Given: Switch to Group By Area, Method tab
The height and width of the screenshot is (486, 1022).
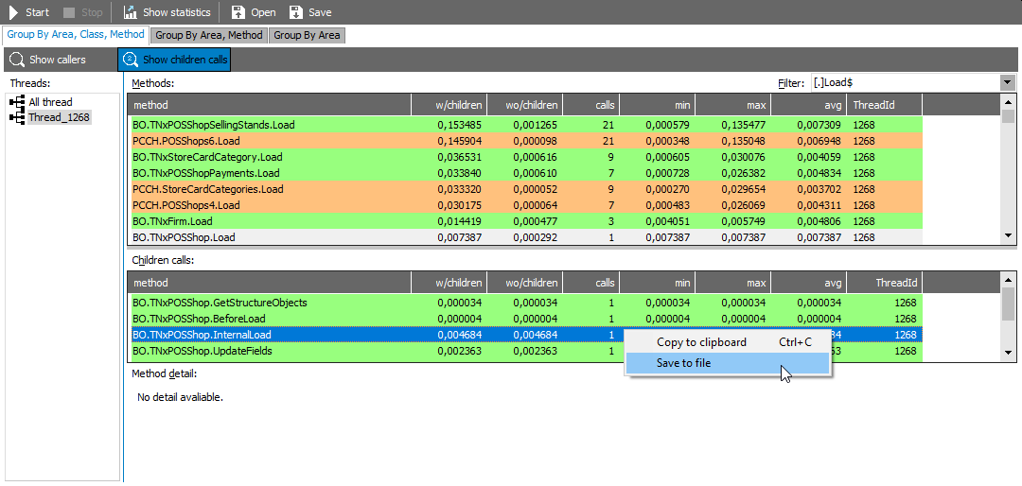Looking at the screenshot, I should [209, 35].
